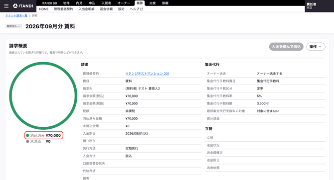Open the ヘルプ external link
The height and width of the screenshot is (180, 334).
pyautogui.click(x=136, y=9)
